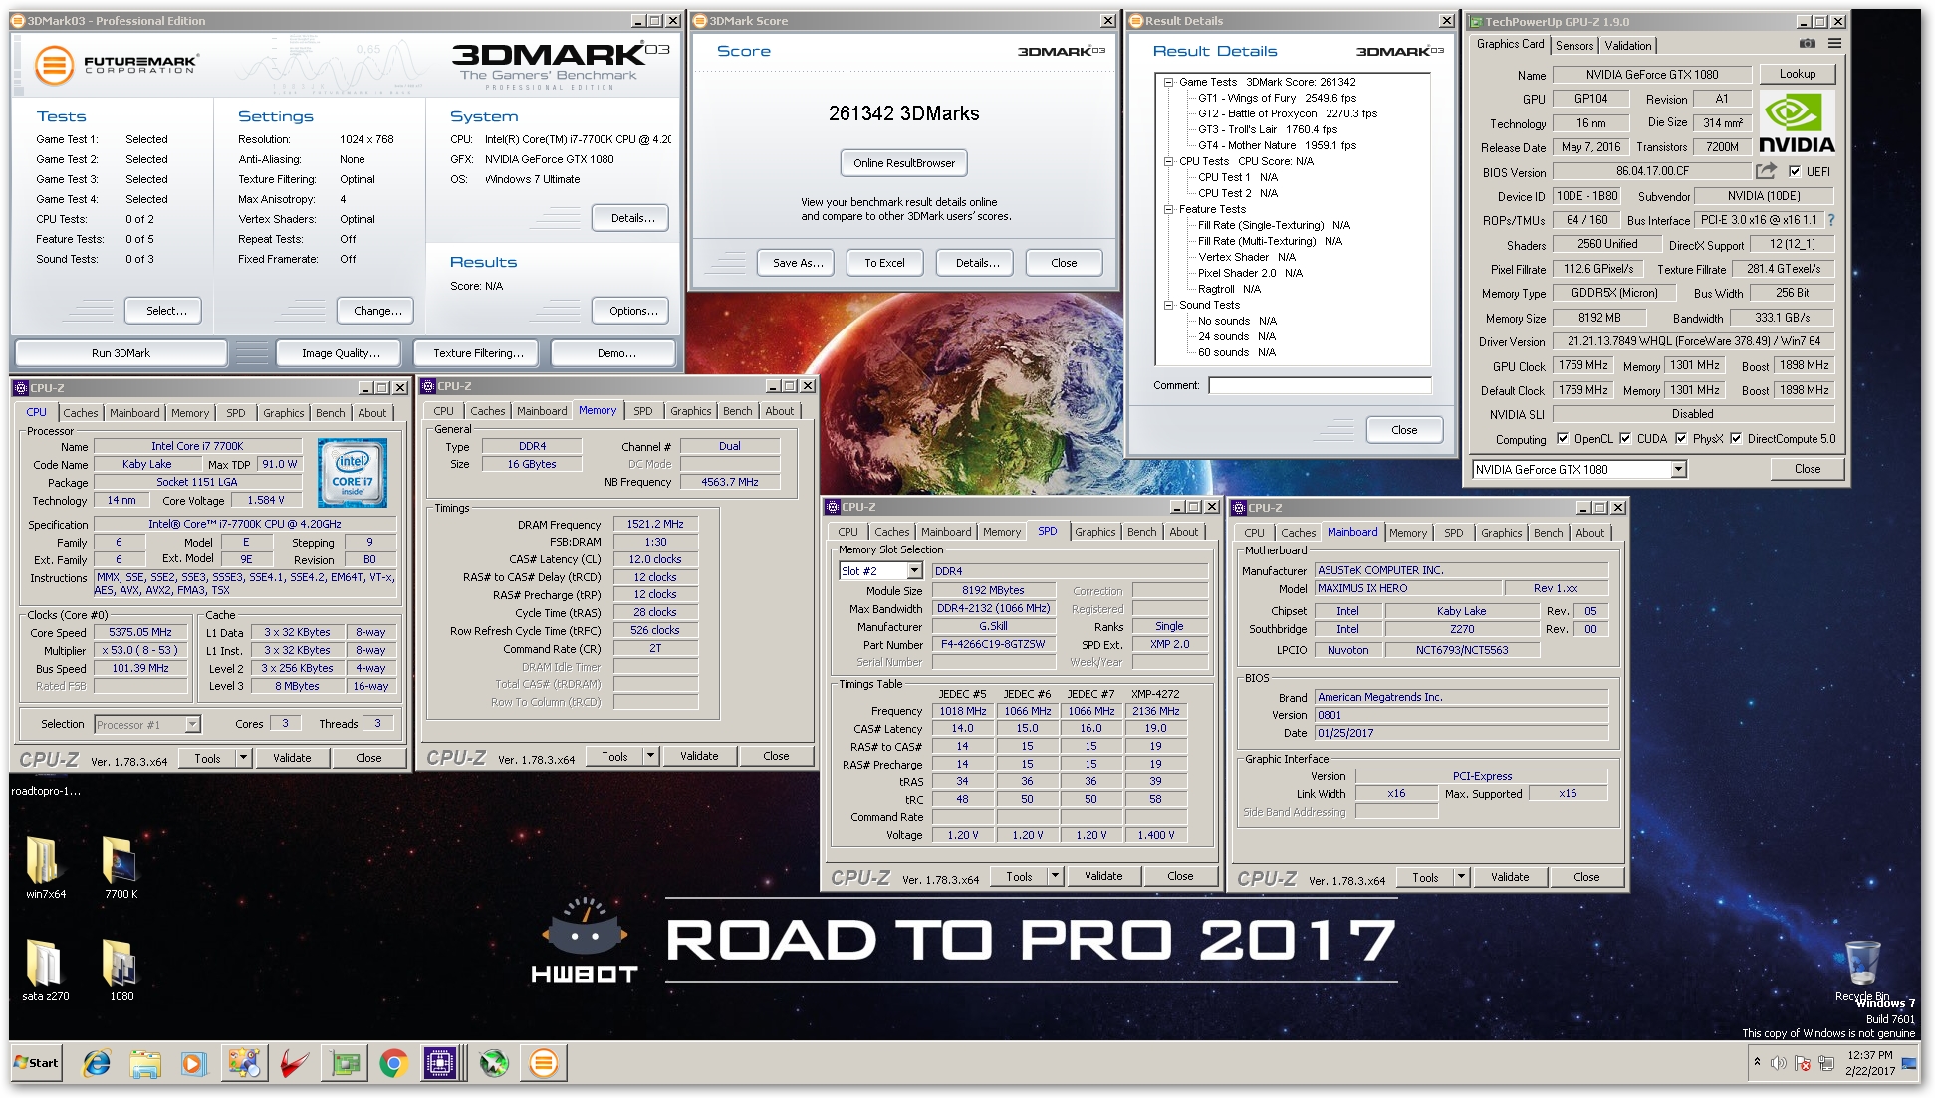Click the Futuremark logo in 3DMark03 window
The width and height of the screenshot is (1935, 1098).
[116, 65]
